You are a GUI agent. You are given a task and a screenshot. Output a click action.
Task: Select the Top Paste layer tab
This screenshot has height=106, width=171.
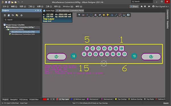(149, 99)
